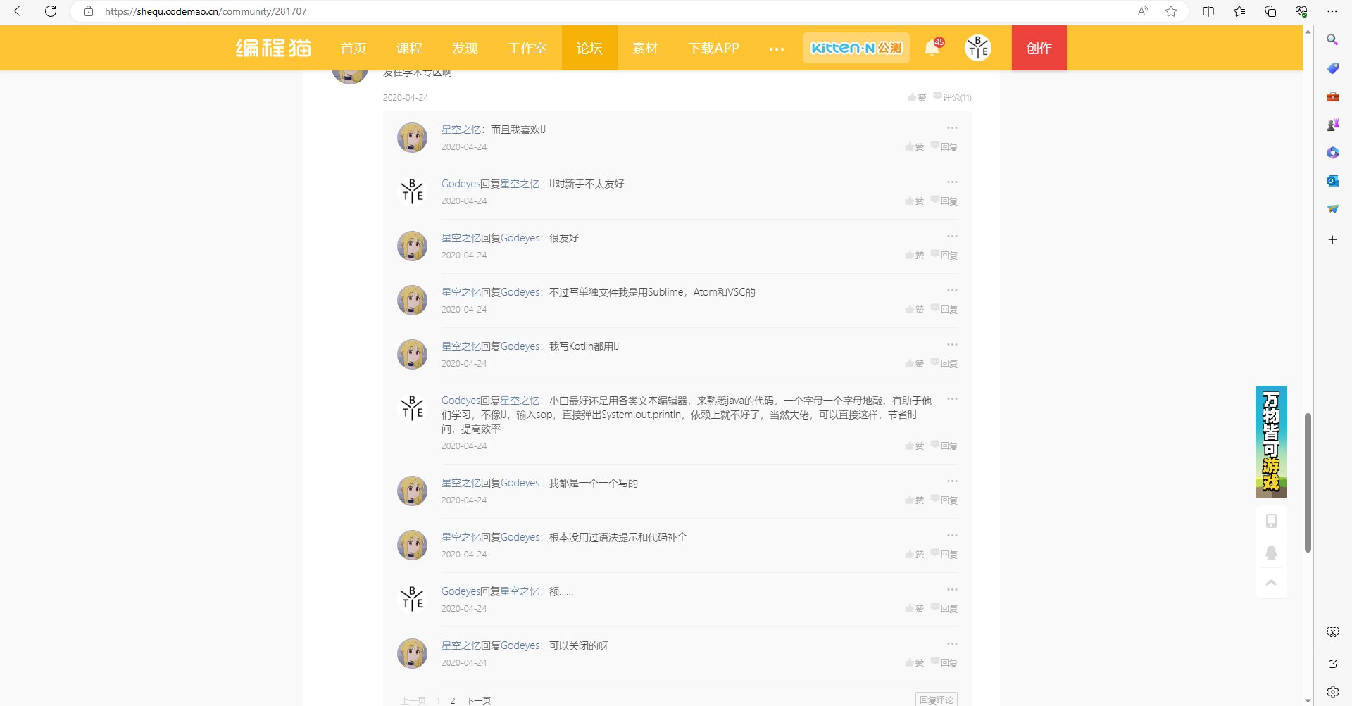Open the browser three-dot settings menu
The width and height of the screenshot is (1352, 706).
pyautogui.click(x=1332, y=11)
